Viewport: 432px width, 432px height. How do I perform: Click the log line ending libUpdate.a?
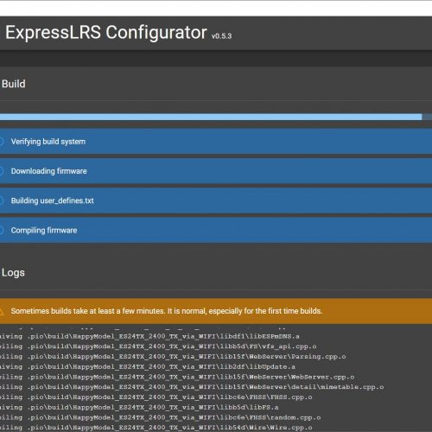click(148, 366)
